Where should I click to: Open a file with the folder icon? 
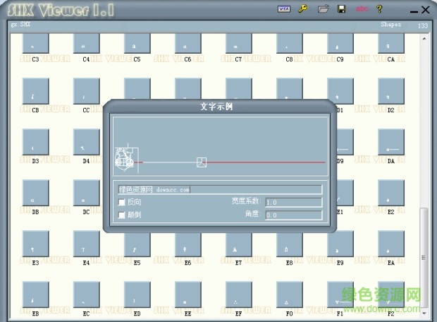pyautogui.click(x=324, y=9)
